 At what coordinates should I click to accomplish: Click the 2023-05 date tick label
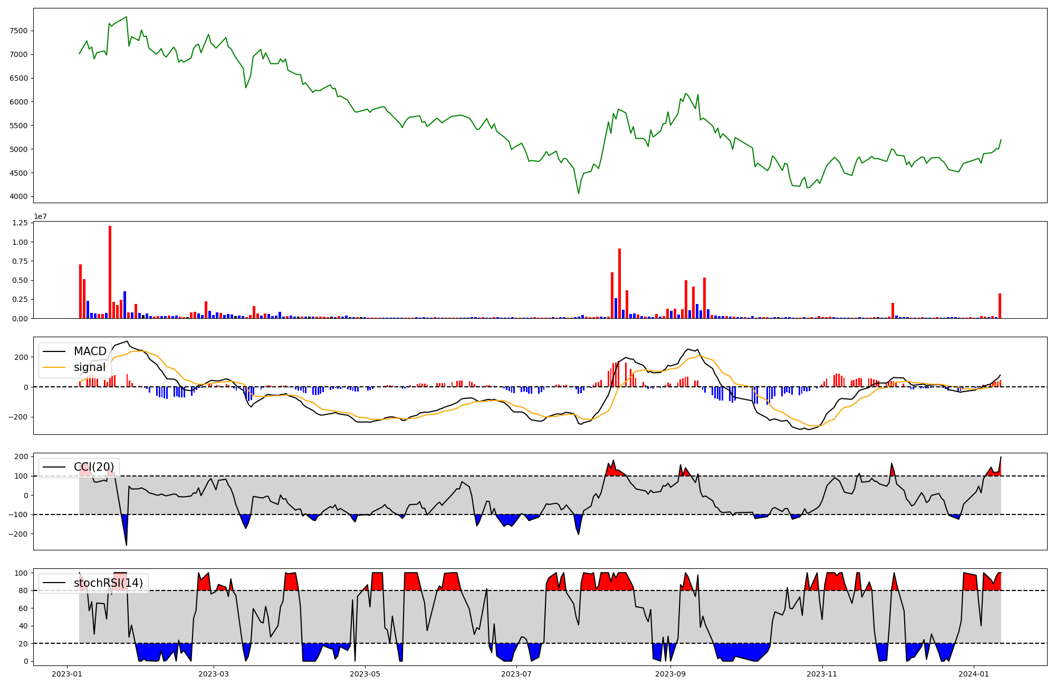click(365, 674)
